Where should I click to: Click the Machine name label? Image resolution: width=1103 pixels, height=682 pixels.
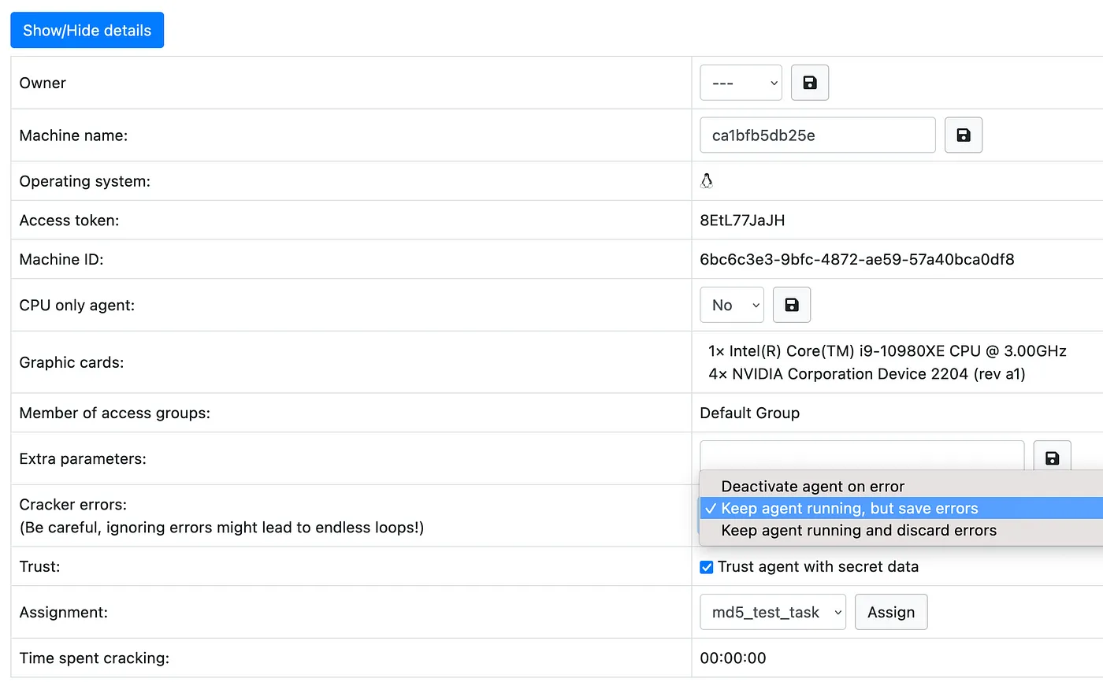[73, 135]
